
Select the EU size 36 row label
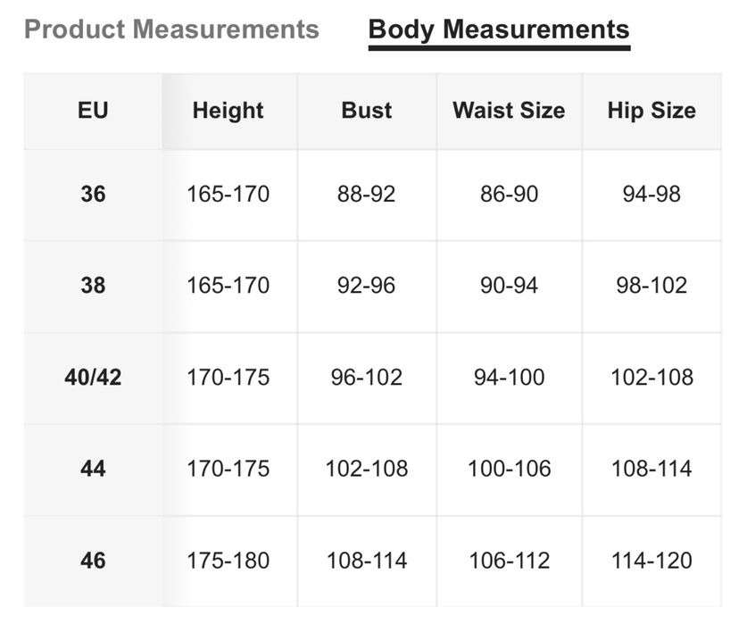click(x=93, y=194)
